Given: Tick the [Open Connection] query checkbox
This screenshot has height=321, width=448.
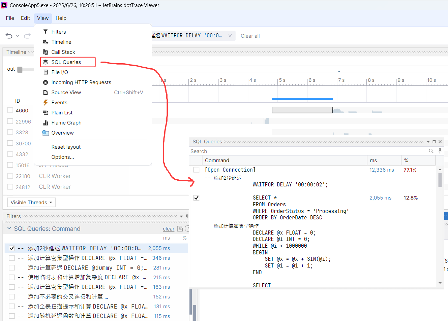Looking at the screenshot, I should pyautogui.click(x=196, y=170).
